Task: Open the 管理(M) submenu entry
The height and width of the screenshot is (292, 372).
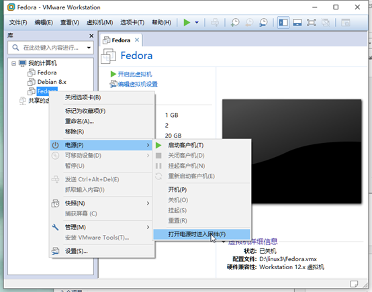Action: coord(101,228)
